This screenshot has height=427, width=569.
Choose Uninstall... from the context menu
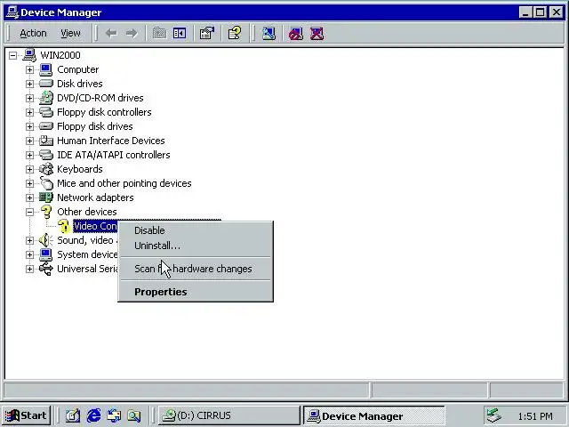196,246
